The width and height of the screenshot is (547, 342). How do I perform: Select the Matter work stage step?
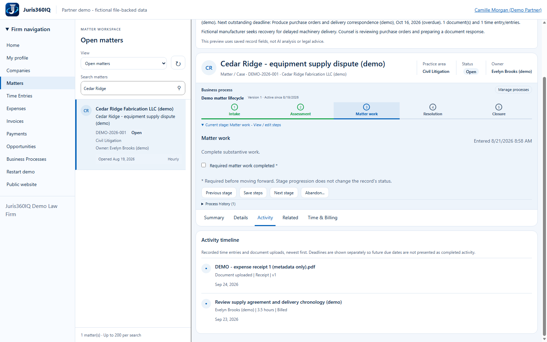[x=366, y=110]
